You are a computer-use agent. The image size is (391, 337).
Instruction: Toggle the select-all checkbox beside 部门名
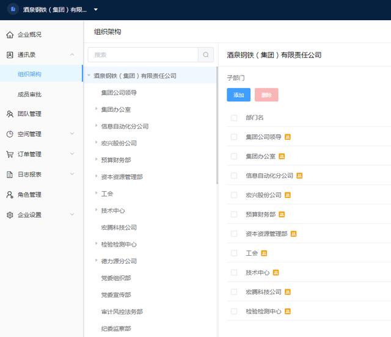[x=234, y=118]
